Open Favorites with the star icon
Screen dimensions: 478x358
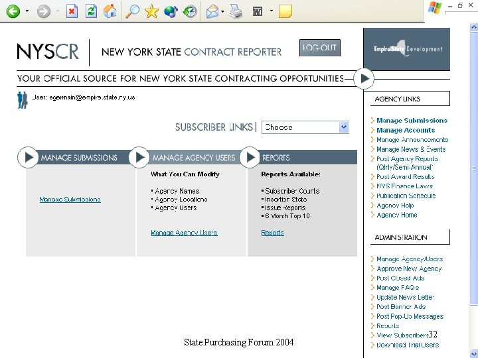click(x=151, y=11)
